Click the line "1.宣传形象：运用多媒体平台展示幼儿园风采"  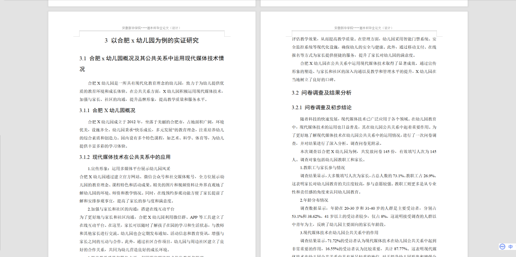tap(129, 168)
